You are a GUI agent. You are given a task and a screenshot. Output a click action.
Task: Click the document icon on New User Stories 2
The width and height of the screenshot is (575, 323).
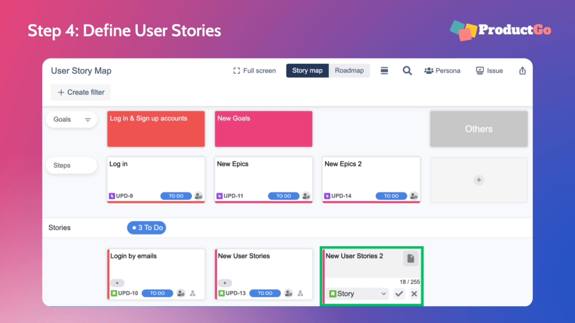point(411,258)
